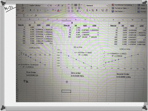Open the Cell Styles menu
Screen dimensions: 148x111
coord(118,11)
